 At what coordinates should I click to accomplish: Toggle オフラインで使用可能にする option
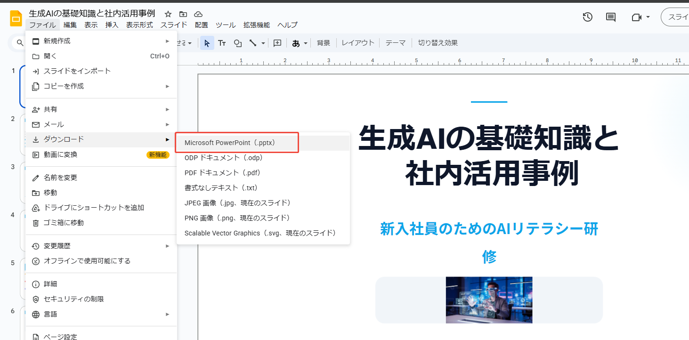(x=87, y=261)
